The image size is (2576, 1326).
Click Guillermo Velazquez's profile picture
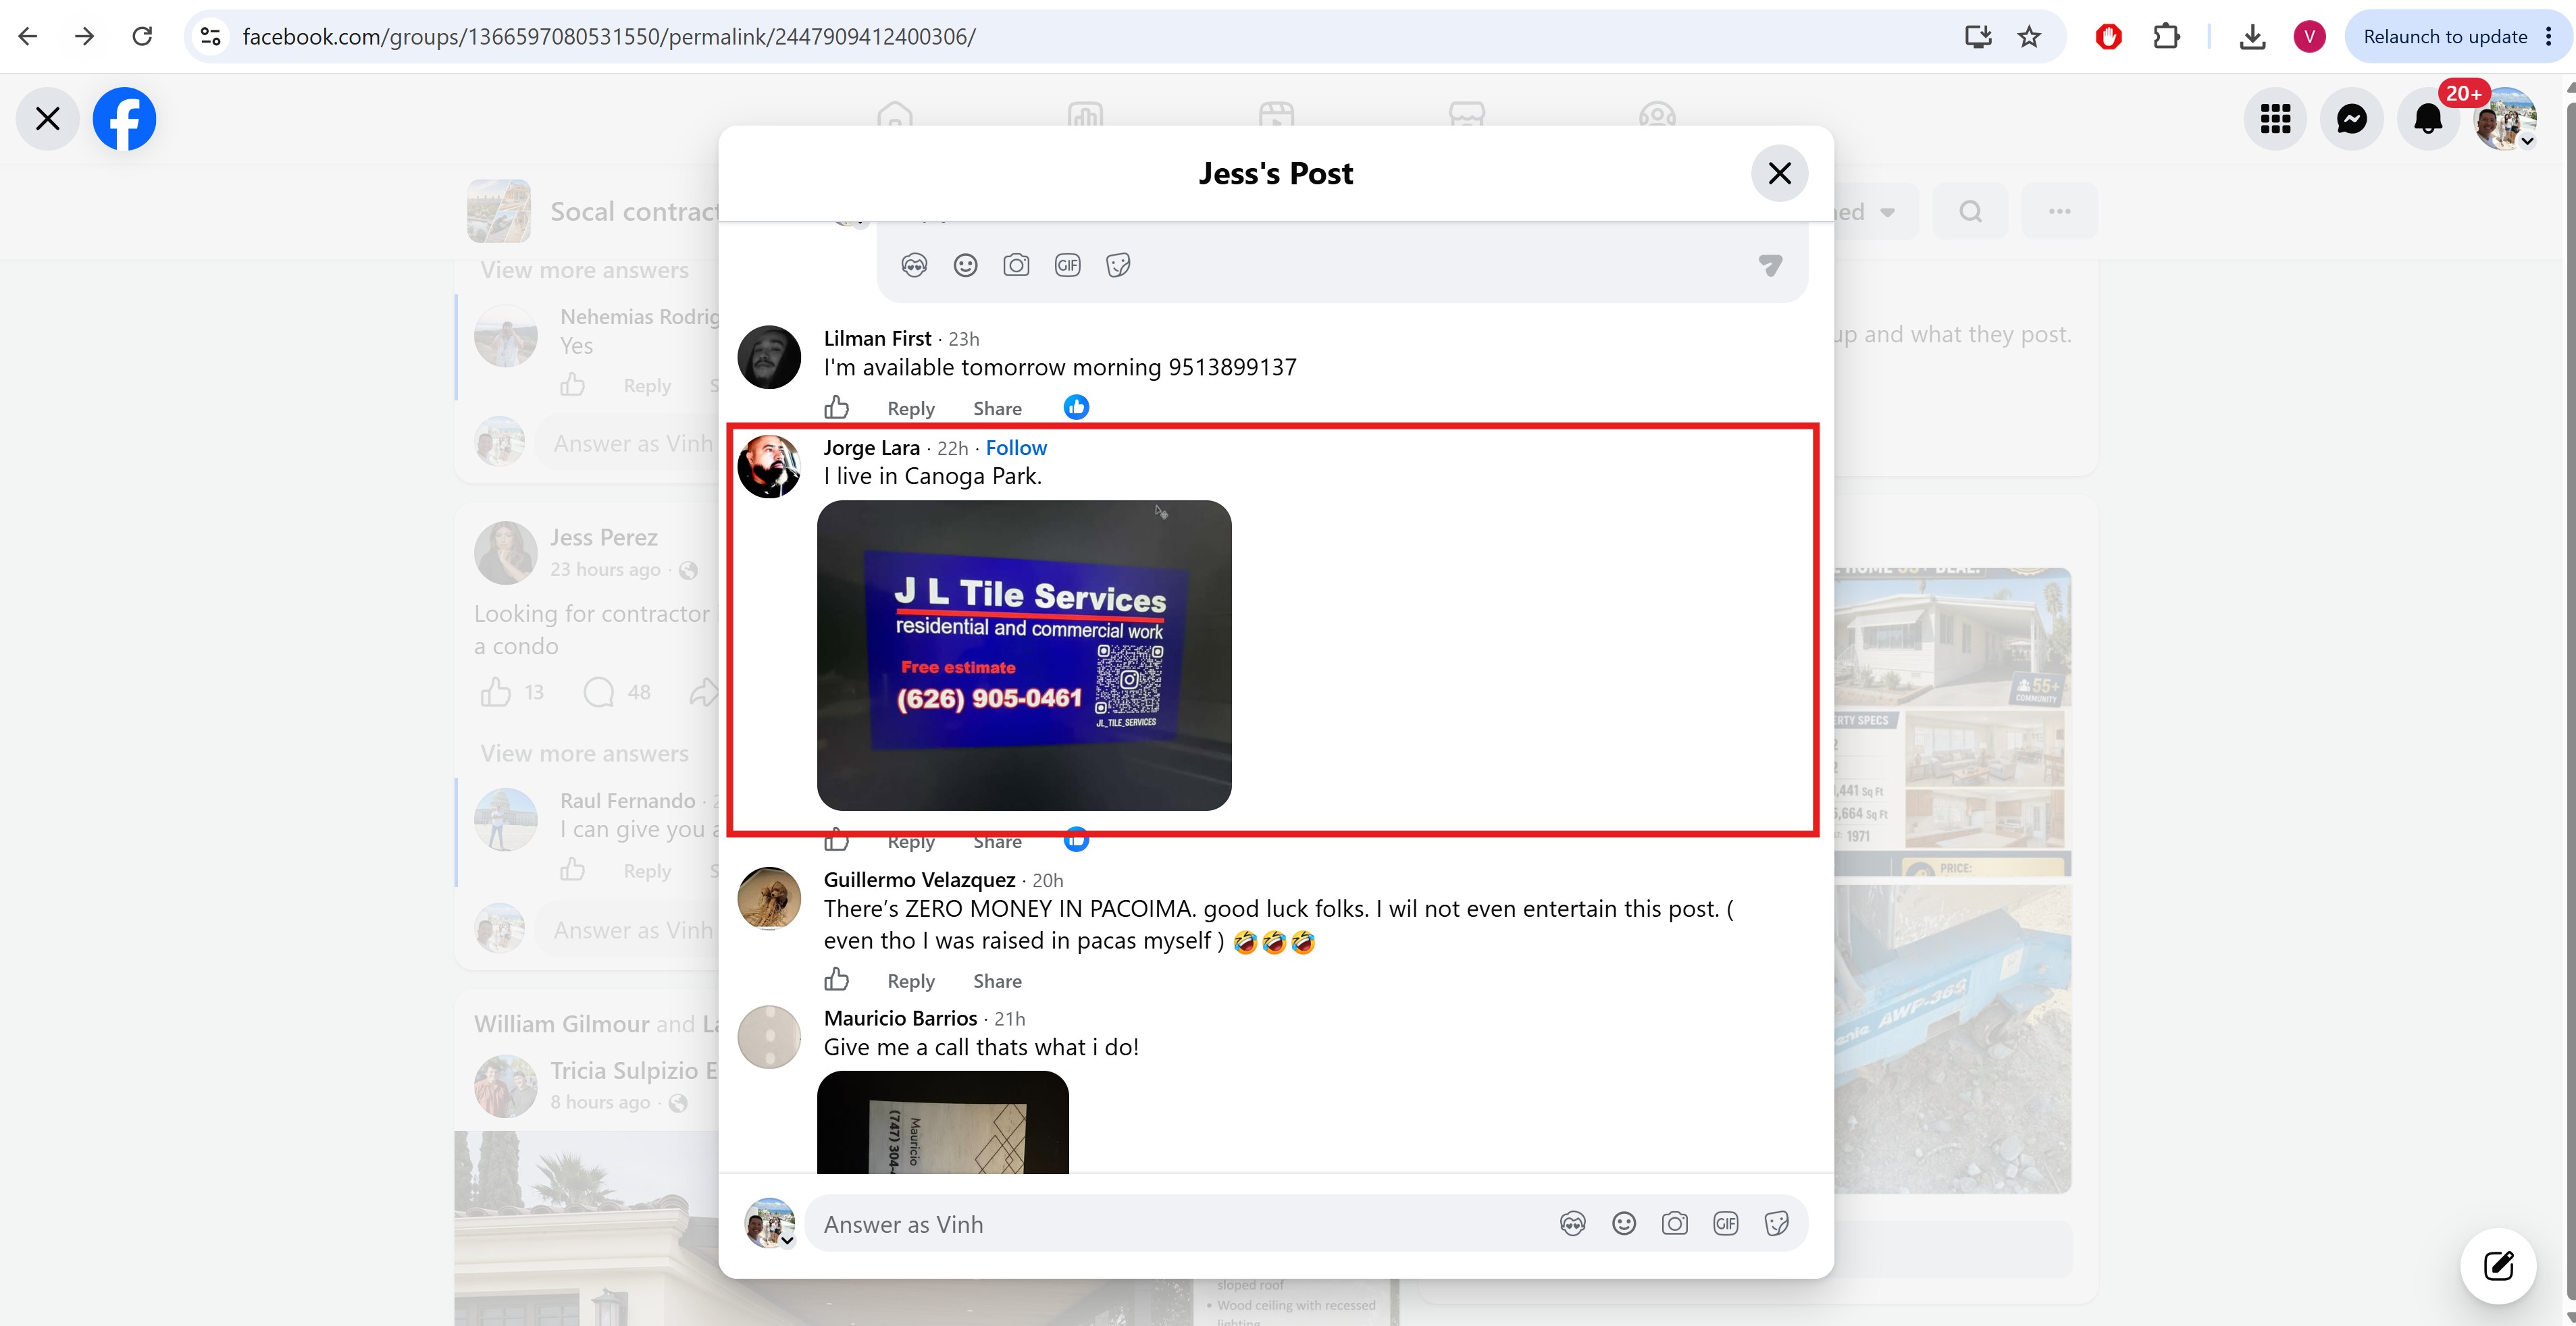[x=769, y=898]
